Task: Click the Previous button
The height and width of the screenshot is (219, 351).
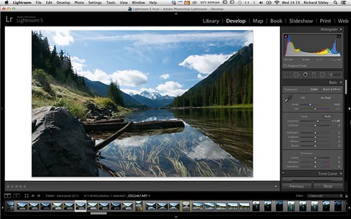Action: 297,186
